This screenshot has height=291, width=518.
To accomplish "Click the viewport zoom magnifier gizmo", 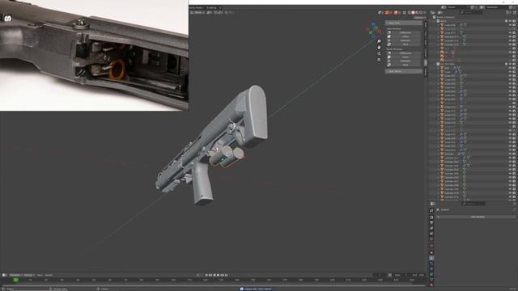I will (x=379, y=41).
